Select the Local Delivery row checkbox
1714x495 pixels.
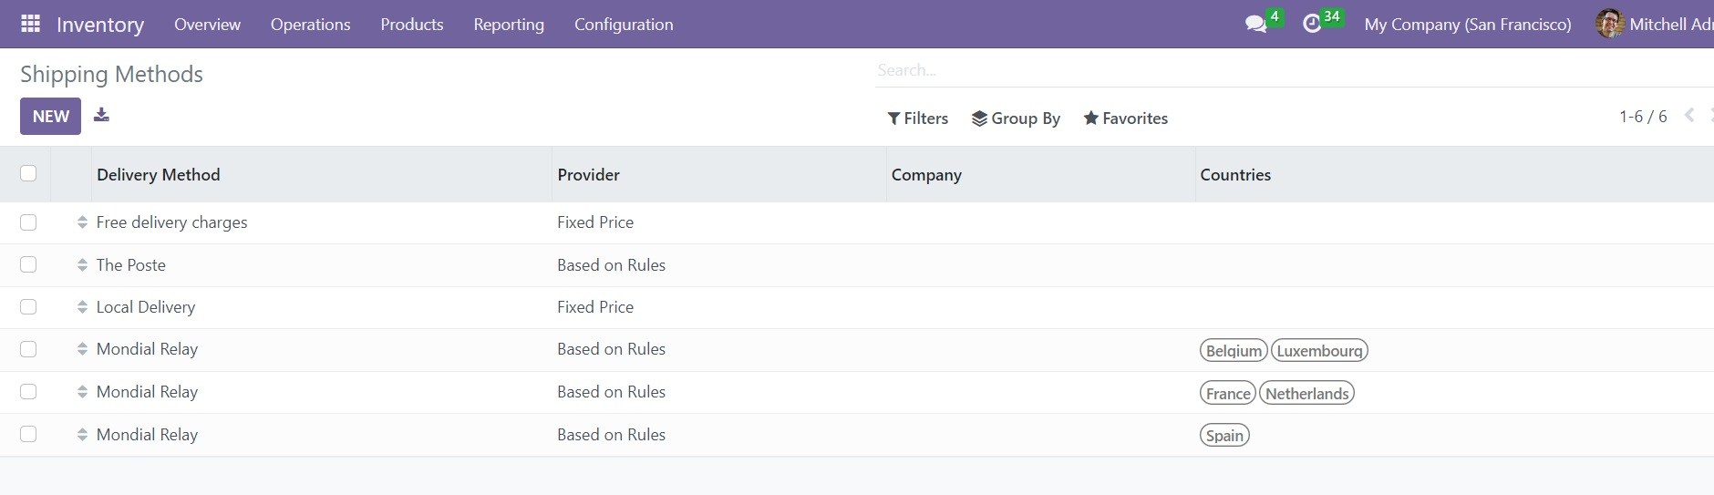28,307
